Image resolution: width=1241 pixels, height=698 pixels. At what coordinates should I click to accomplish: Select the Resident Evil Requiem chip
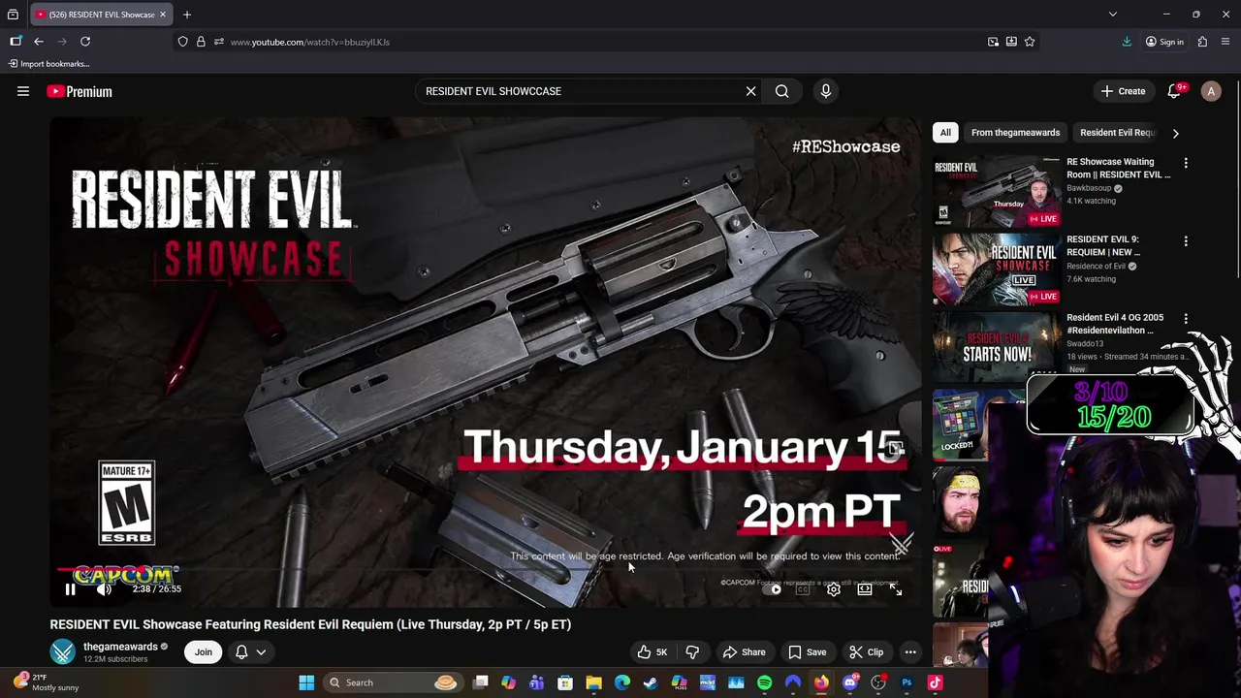coord(1117,133)
